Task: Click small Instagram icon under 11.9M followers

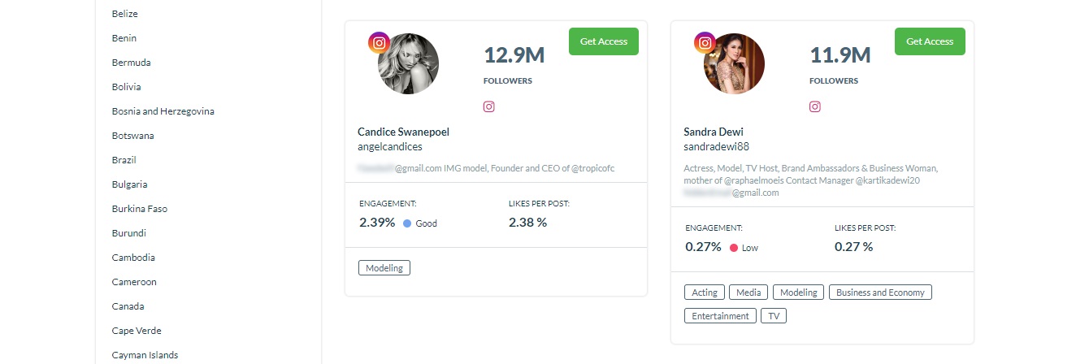Action: tap(814, 106)
